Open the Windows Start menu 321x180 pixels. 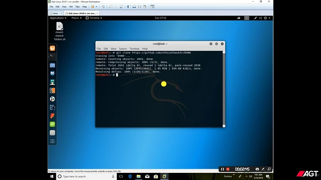[52, 176]
